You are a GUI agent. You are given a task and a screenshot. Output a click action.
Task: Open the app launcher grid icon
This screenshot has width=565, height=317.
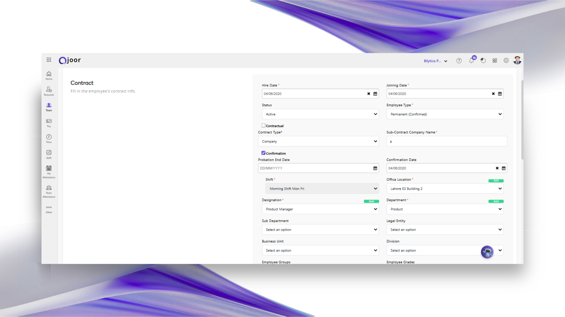(49, 60)
